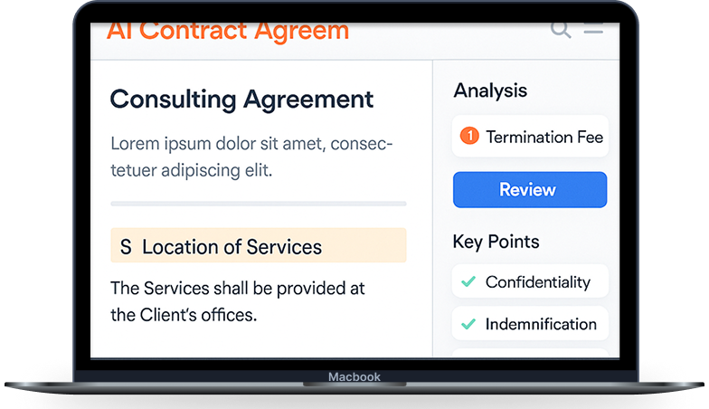Click the Consulting Agreement document heading
This screenshot has width=709, height=409.
[241, 99]
